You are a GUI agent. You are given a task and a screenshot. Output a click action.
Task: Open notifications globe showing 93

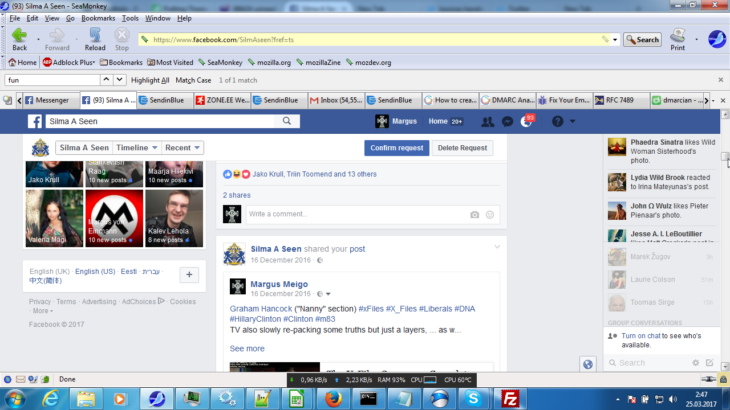coord(526,121)
